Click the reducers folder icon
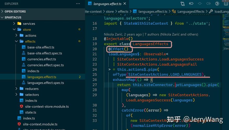 click(x=21, y=88)
